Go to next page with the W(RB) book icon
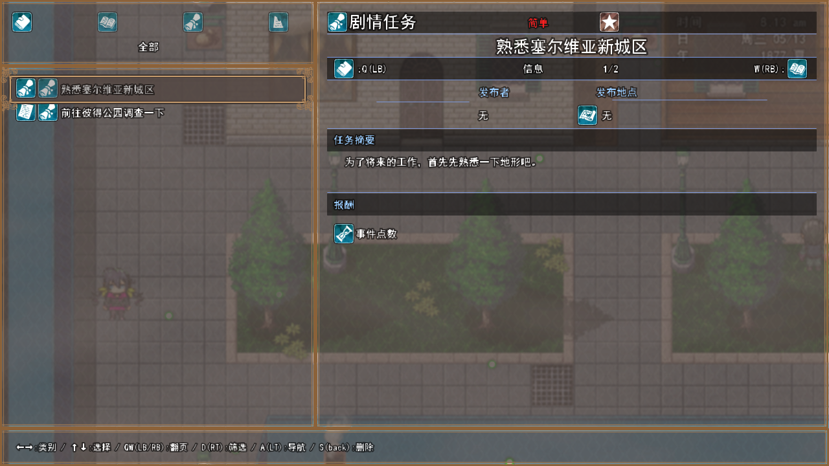 tap(797, 69)
